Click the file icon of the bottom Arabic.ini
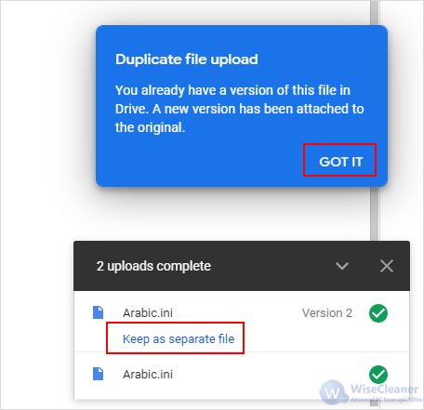 point(98,374)
